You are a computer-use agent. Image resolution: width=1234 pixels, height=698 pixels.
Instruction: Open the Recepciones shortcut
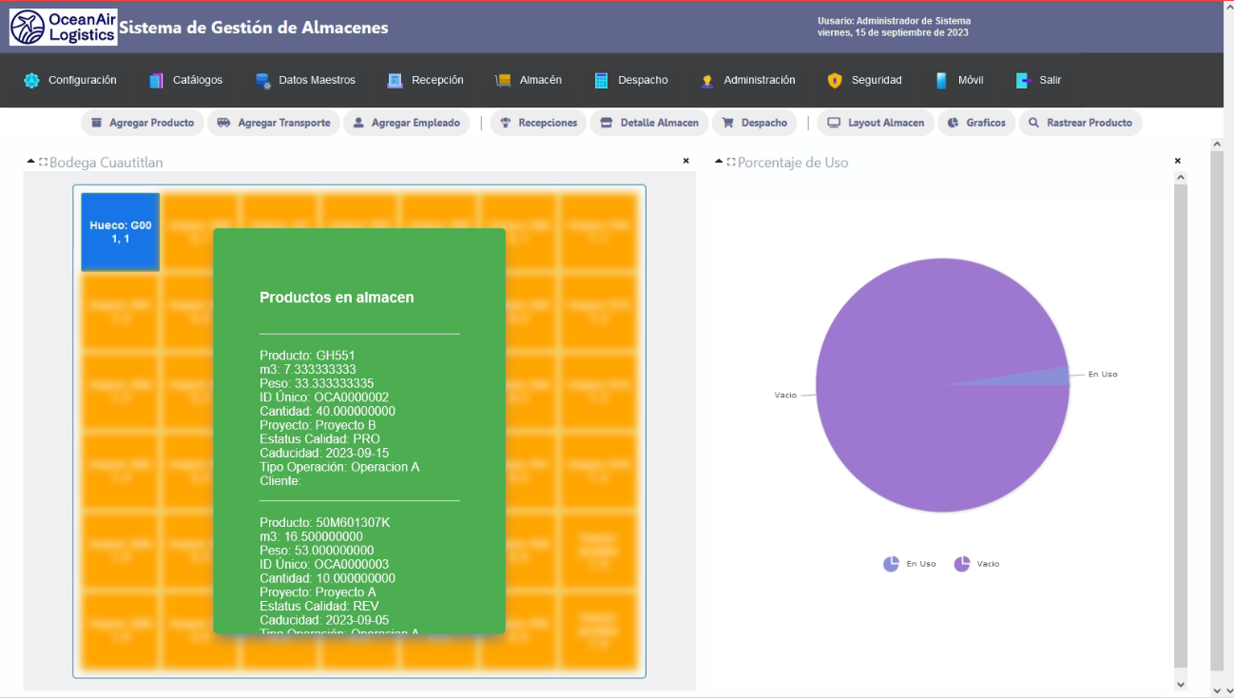[x=538, y=123]
